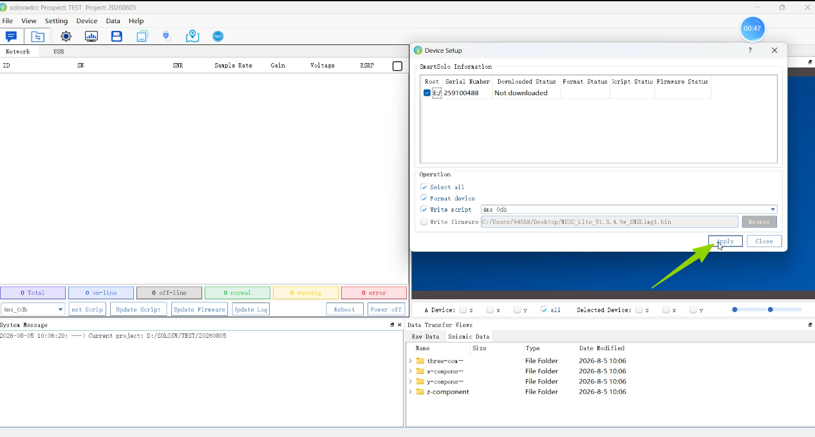Uncheck the Write script checkbox
Image resolution: width=815 pixels, height=437 pixels.
tap(424, 210)
